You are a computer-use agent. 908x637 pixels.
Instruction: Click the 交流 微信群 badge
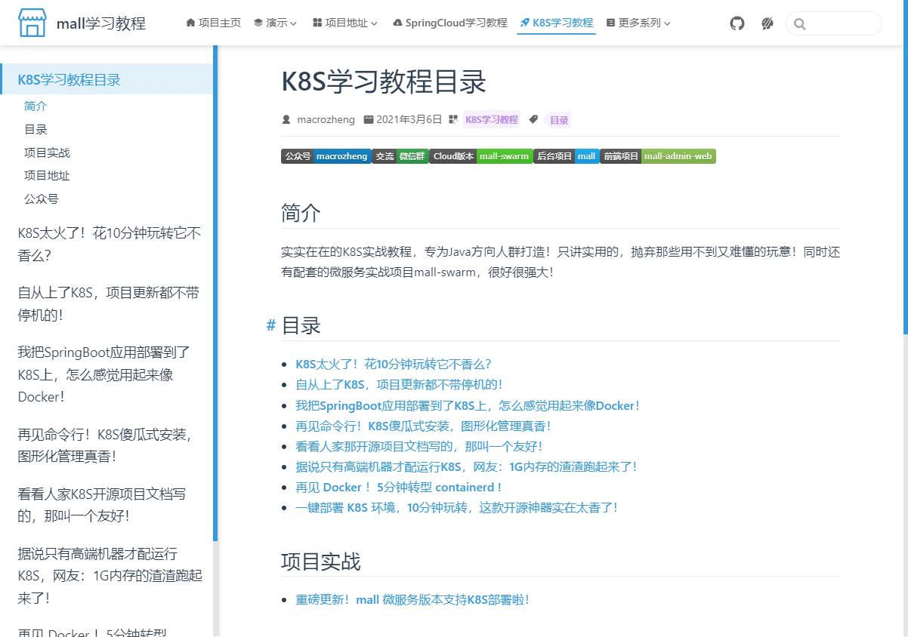click(x=400, y=156)
